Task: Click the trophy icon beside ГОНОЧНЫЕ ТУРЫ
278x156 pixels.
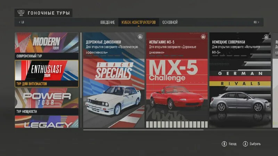Action: click(x=21, y=13)
